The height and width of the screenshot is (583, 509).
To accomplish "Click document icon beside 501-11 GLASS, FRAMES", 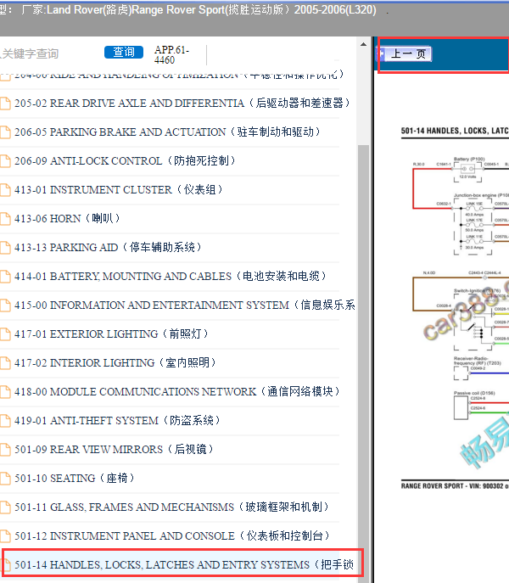I will click(5, 507).
